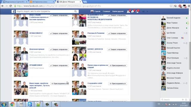Click browser forward arrow
The height and width of the screenshot is (107, 191).
point(7,6)
